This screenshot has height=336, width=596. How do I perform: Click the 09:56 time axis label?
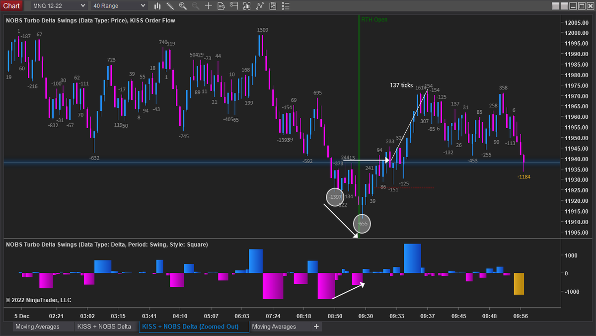click(x=520, y=316)
